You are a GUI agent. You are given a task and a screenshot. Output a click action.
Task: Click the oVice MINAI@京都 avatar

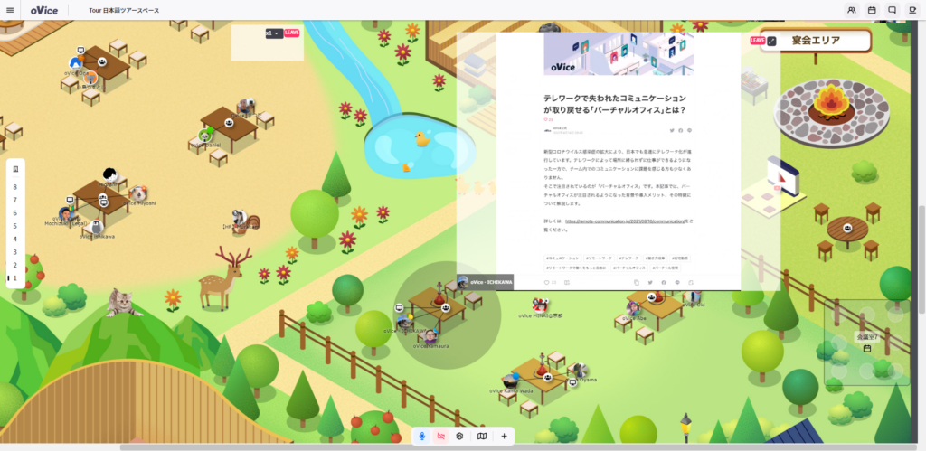click(539, 305)
